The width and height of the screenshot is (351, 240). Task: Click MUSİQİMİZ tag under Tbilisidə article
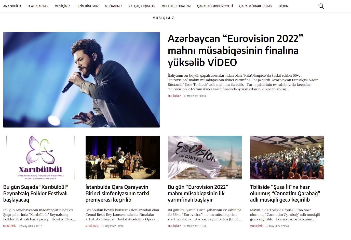pos(256,226)
